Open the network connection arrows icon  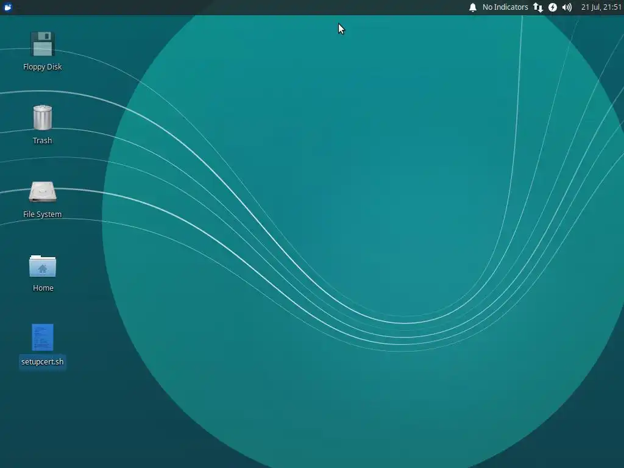538,7
